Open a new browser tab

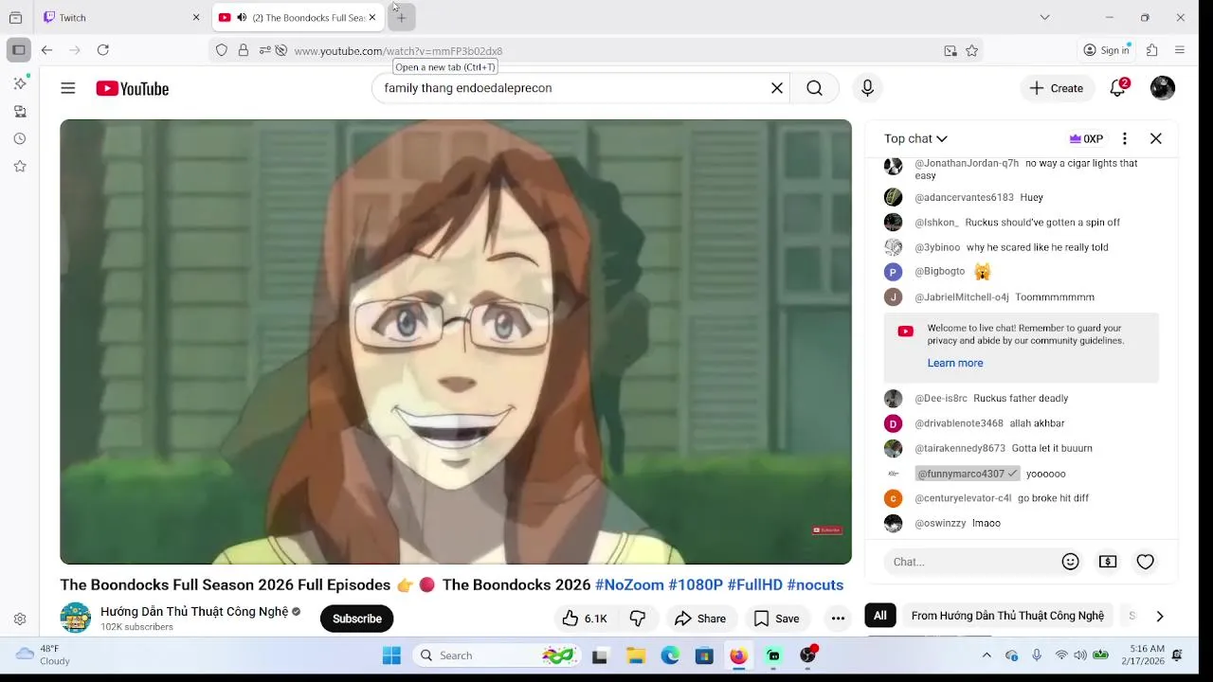[401, 17]
